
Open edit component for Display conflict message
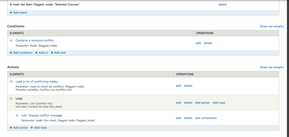coord(206,118)
